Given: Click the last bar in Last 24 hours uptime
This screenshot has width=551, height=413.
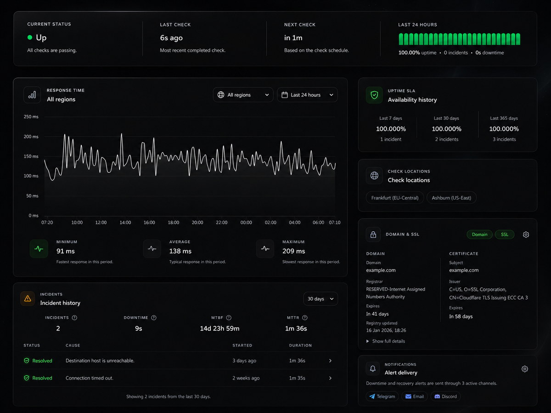Looking at the screenshot, I should pyautogui.click(x=518, y=39).
